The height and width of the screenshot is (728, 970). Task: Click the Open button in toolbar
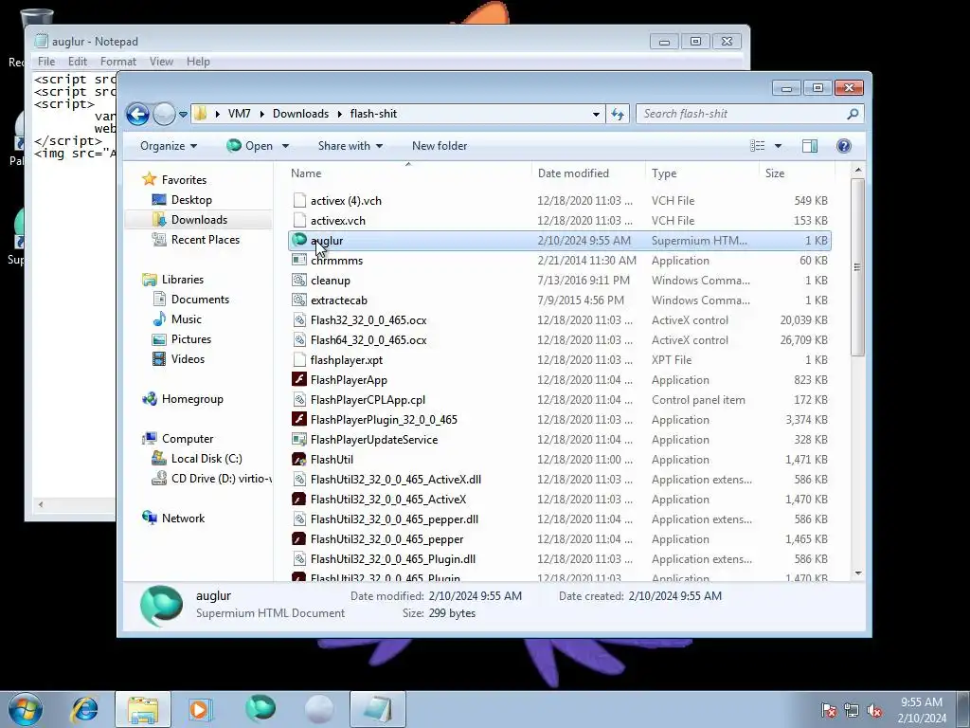250,146
